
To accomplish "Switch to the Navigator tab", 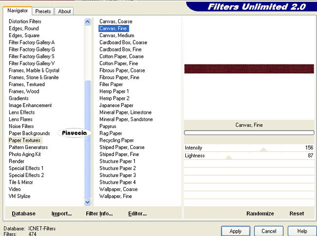I will click(x=18, y=11).
